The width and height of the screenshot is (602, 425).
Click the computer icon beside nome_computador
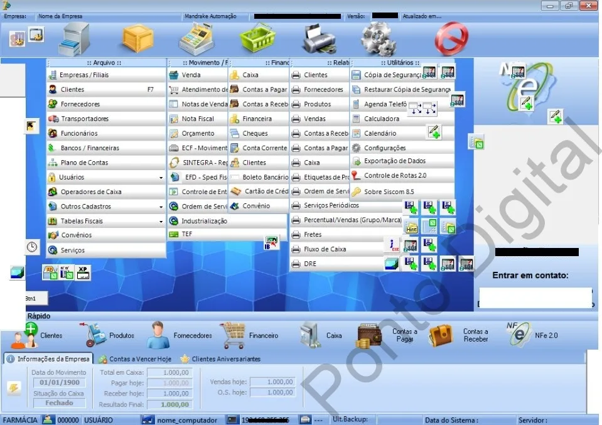[148, 420]
